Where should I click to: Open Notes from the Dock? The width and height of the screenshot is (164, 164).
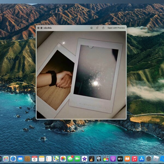pos(42,159)
